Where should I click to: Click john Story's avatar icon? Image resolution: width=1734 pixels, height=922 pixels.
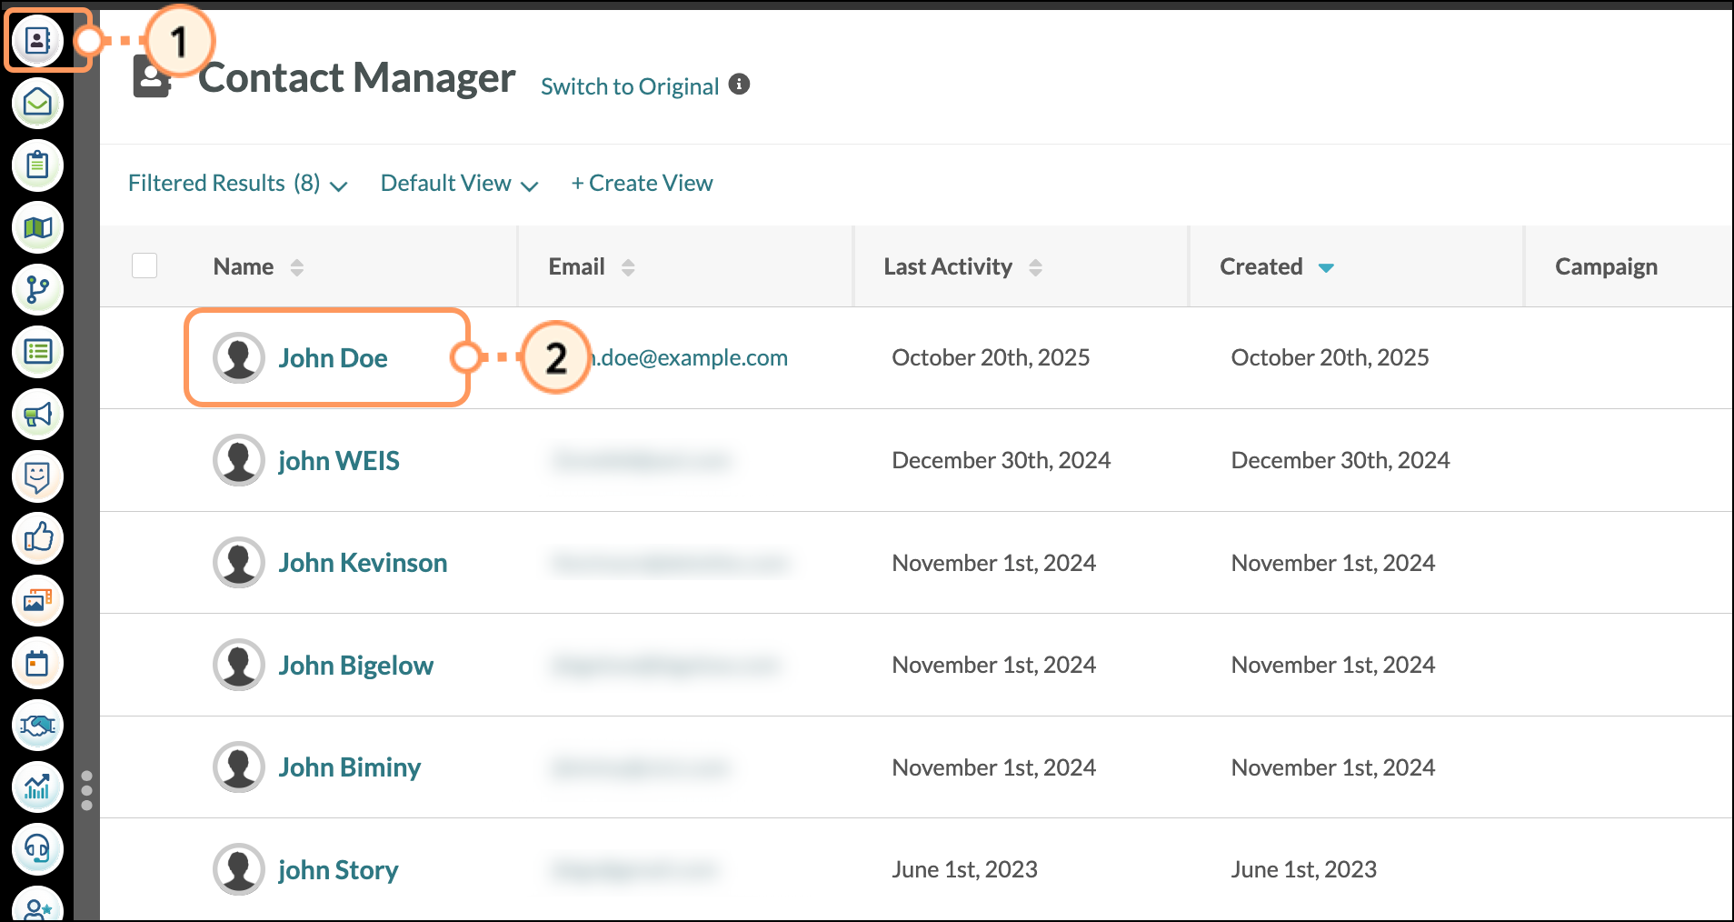pyautogui.click(x=239, y=869)
